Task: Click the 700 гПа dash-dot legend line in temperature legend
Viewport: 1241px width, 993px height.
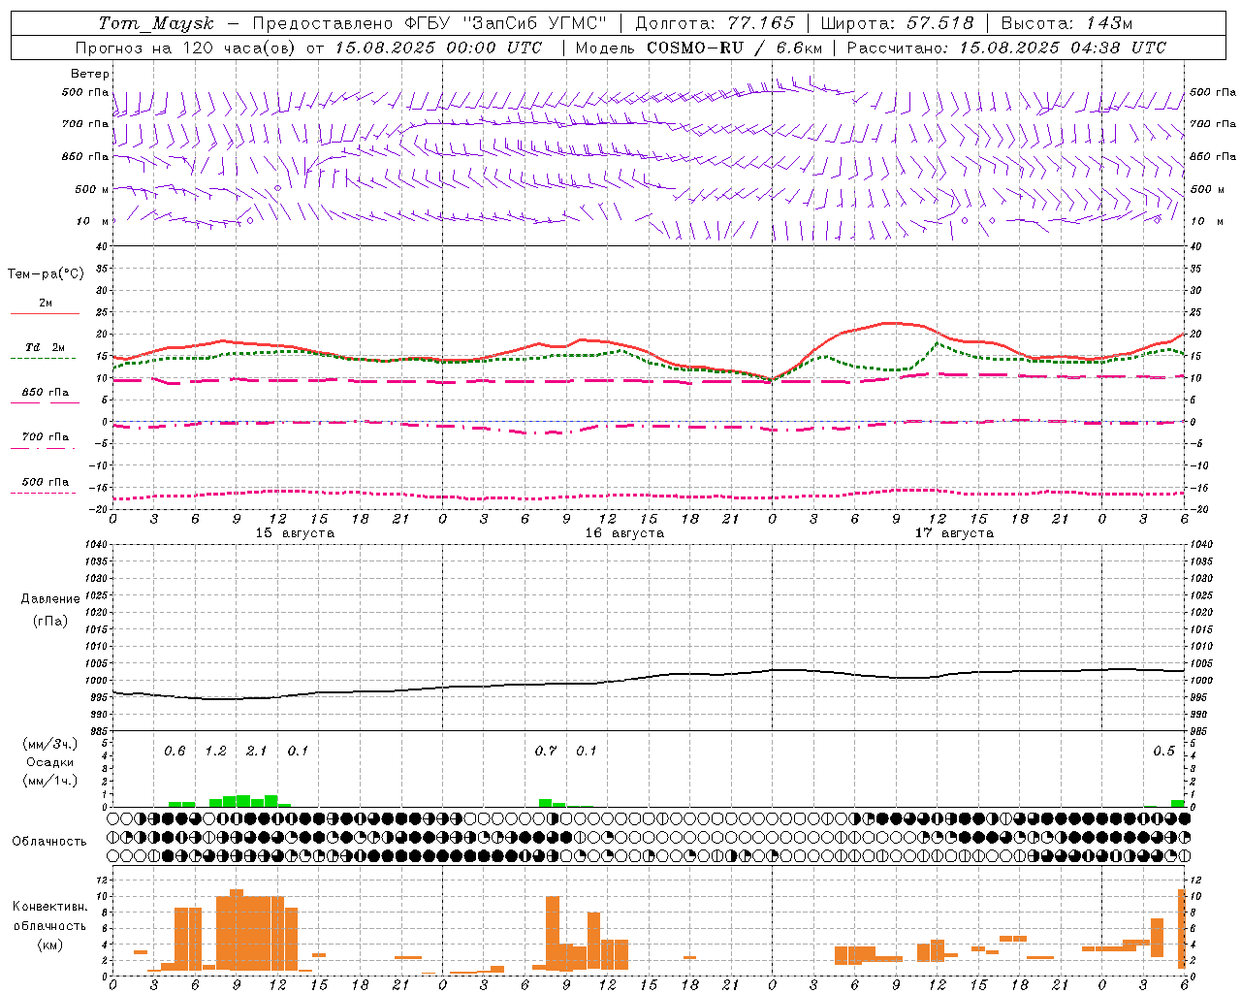Action: click(x=45, y=448)
